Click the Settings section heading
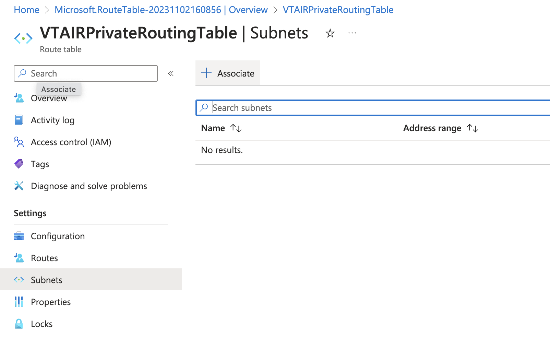 (30, 213)
